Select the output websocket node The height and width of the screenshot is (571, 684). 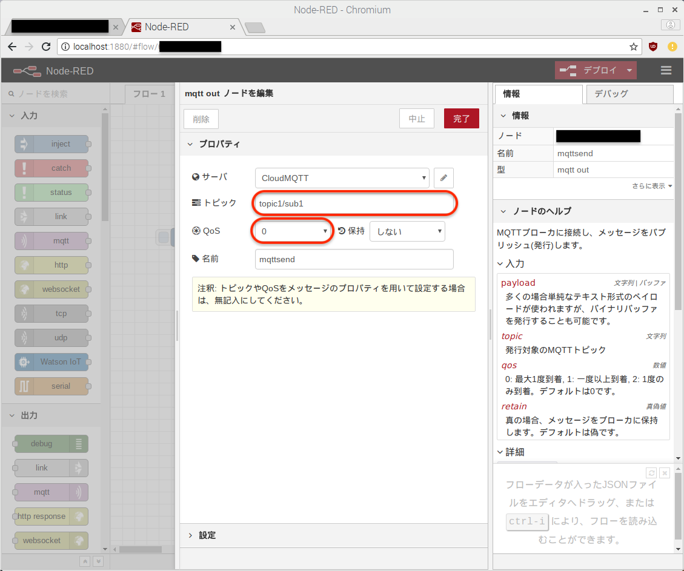(51, 541)
